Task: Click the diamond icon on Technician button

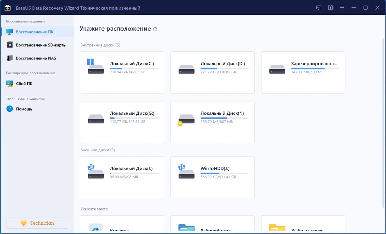Action: [23, 223]
